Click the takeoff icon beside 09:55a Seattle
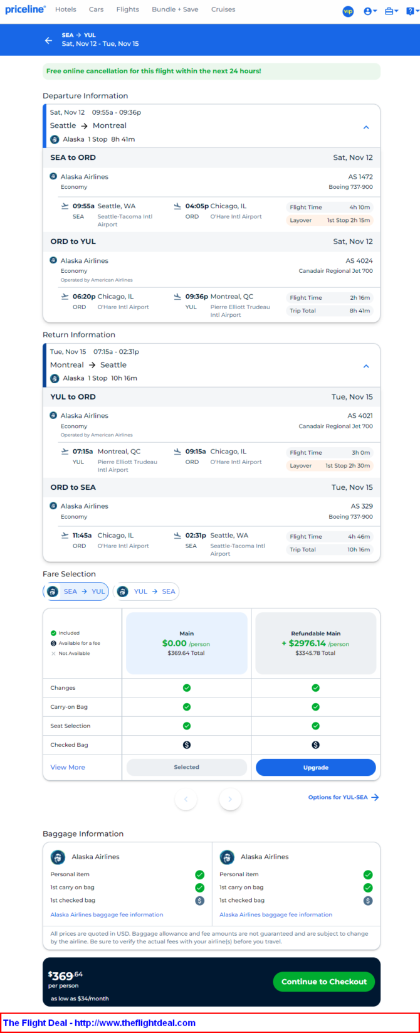The width and height of the screenshot is (420, 1033). (x=65, y=206)
